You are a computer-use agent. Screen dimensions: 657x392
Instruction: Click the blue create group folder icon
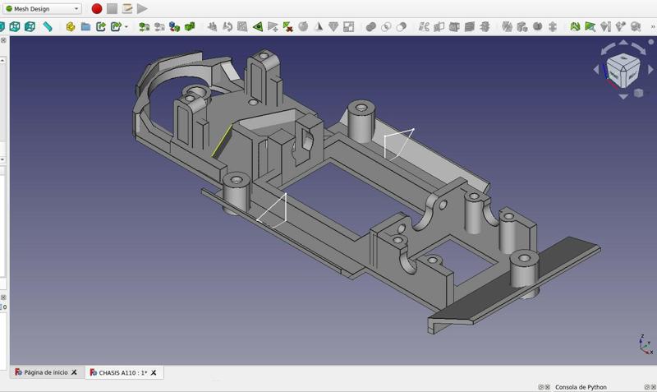pos(85,27)
